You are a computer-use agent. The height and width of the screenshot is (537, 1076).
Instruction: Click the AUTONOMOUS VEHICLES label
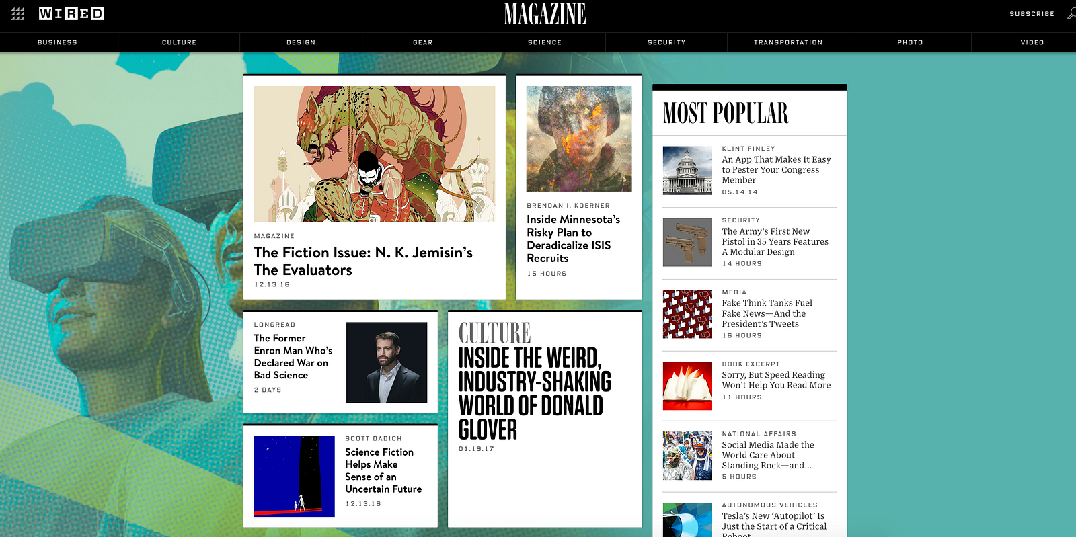tap(770, 505)
